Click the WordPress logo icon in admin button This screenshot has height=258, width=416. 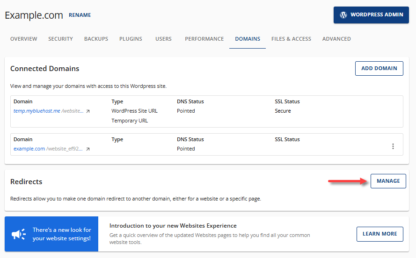click(x=343, y=15)
